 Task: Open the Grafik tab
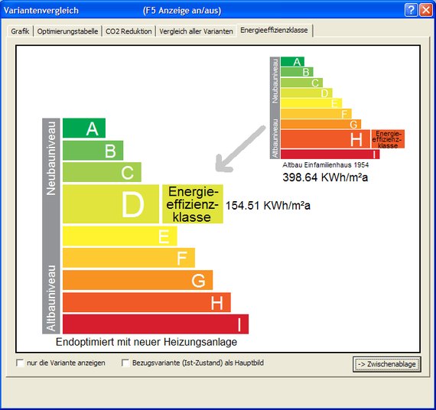click(x=20, y=31)
